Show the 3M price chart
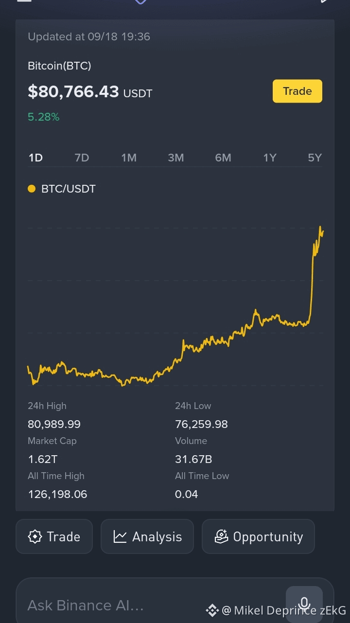The image size is (350, 623). [175, 158]
